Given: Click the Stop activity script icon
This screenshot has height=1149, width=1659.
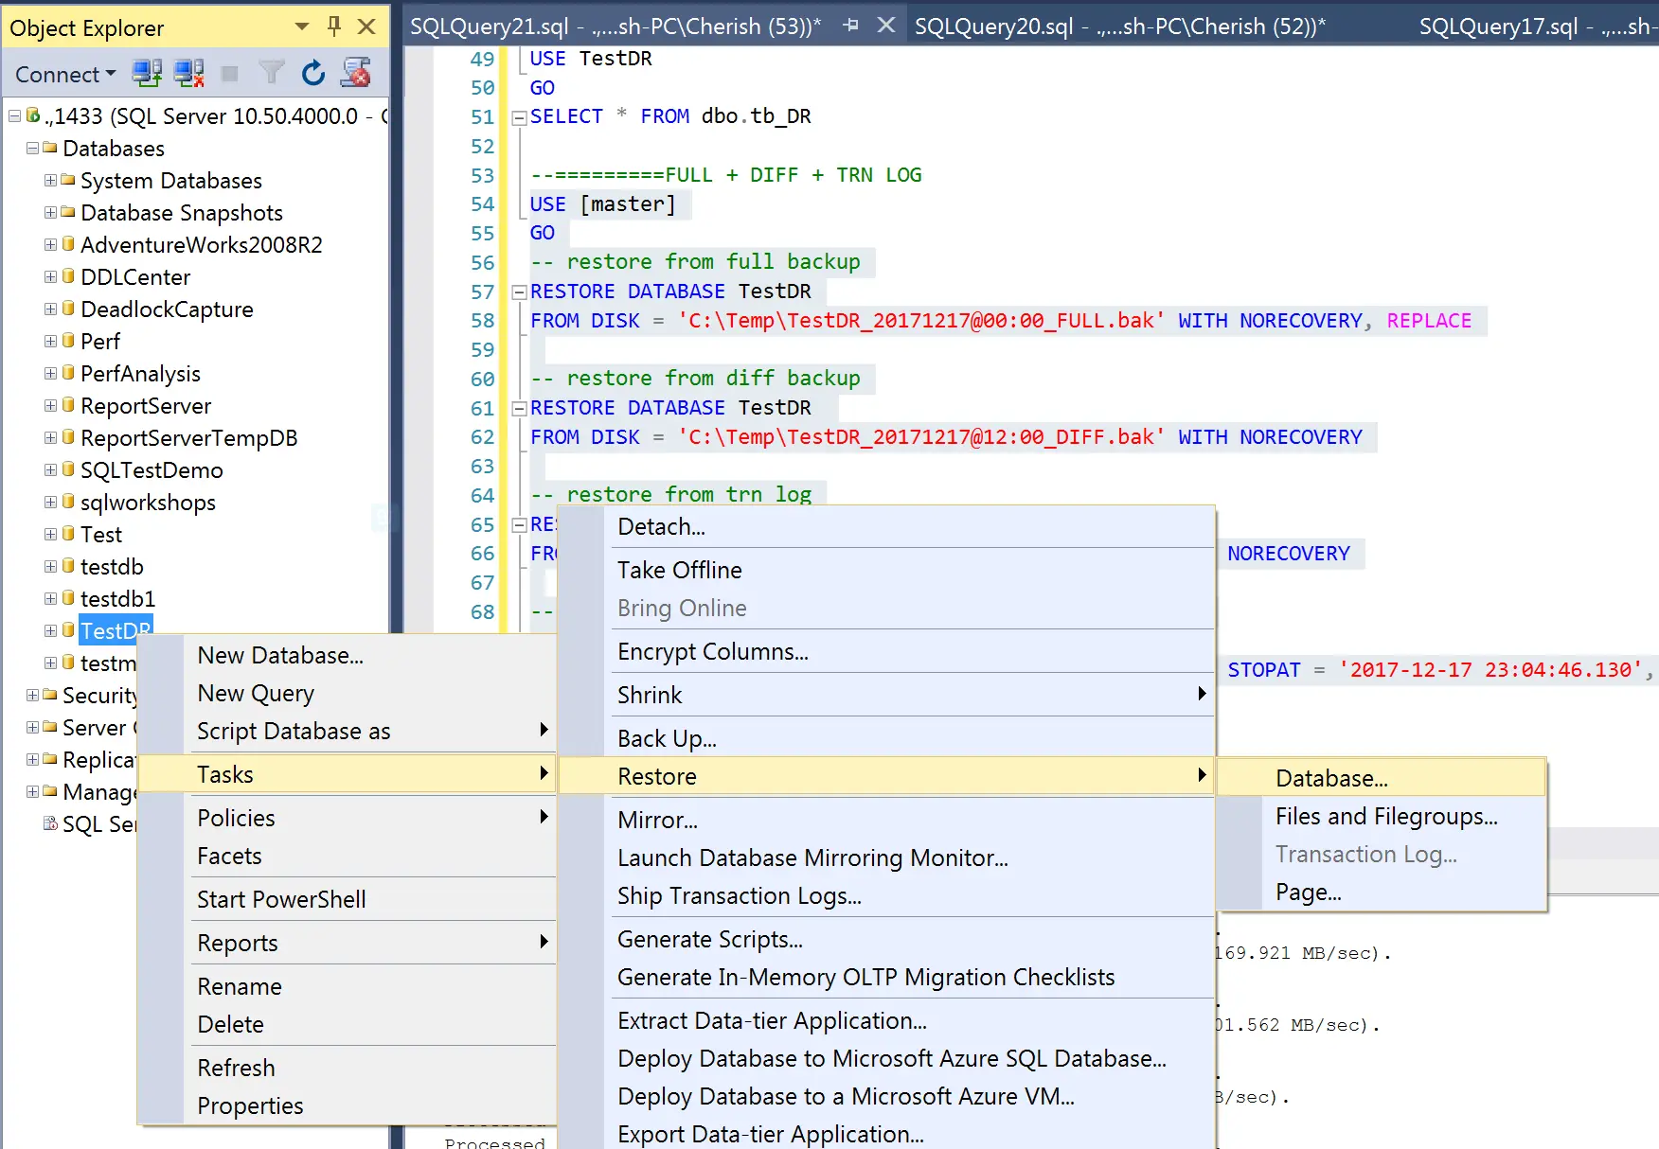Looking at the screenshot, I should pyautogui.click(x=355, y=73).
